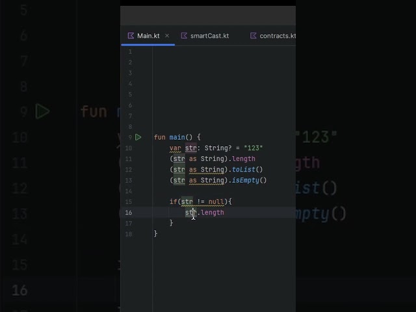Open the smartCast.kt tab
Screen dimensions: 416x312
[205, 36]
